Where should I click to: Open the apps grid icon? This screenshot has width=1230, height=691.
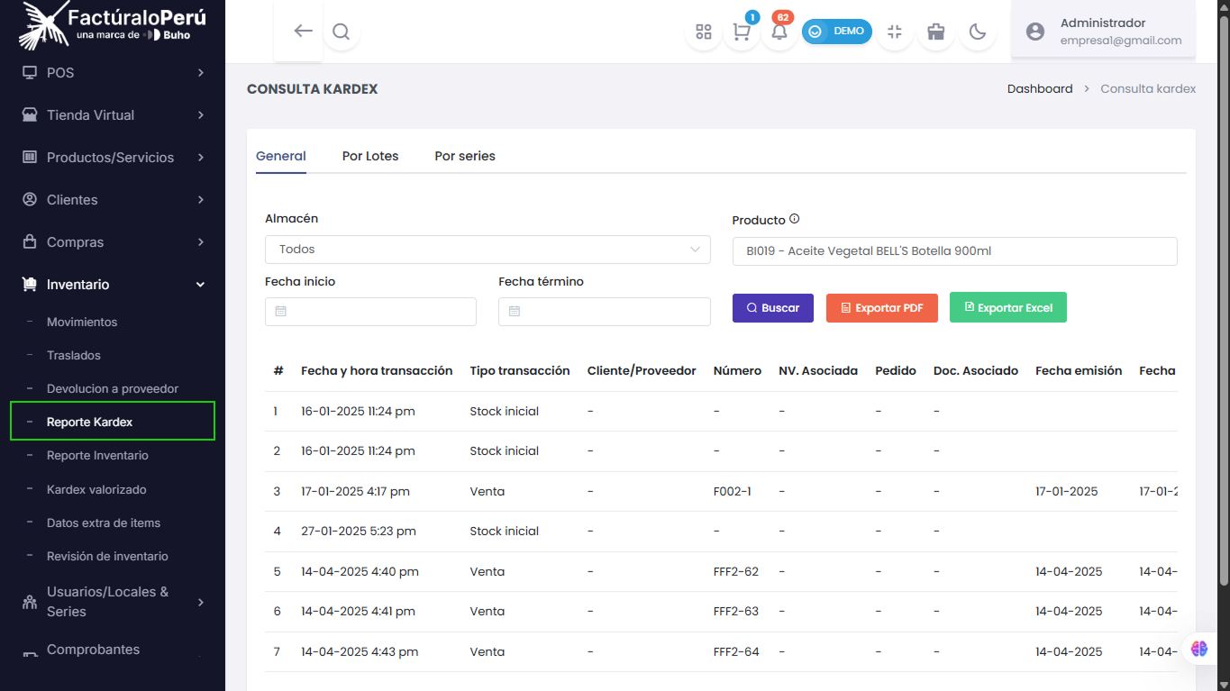[x=704, y=32]
